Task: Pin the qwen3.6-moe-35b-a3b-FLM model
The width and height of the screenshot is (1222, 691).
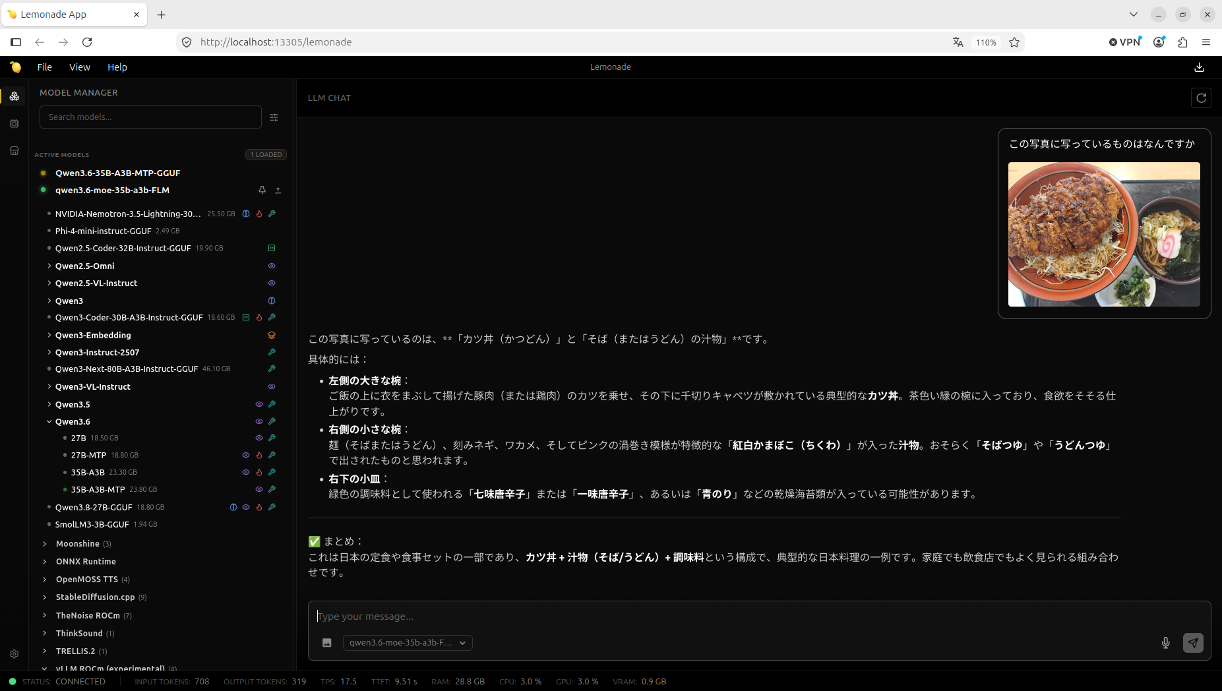Action: [x=262, y=191]
